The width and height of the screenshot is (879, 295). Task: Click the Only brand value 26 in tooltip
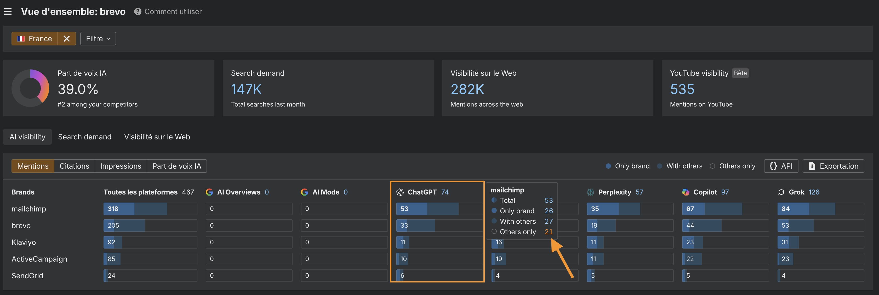[548, 211]
